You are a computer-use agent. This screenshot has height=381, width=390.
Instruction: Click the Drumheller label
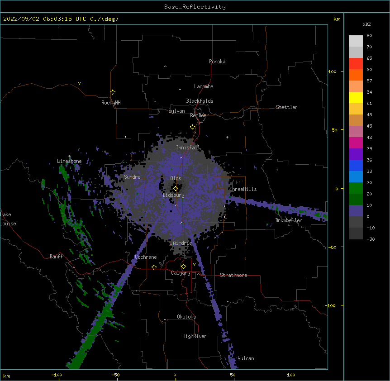[x=289, y=220]
